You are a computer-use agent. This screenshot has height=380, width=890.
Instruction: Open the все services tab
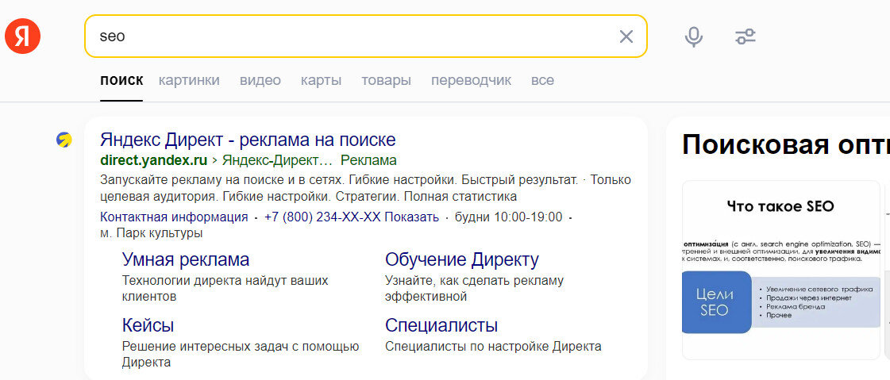coord(542,81)
